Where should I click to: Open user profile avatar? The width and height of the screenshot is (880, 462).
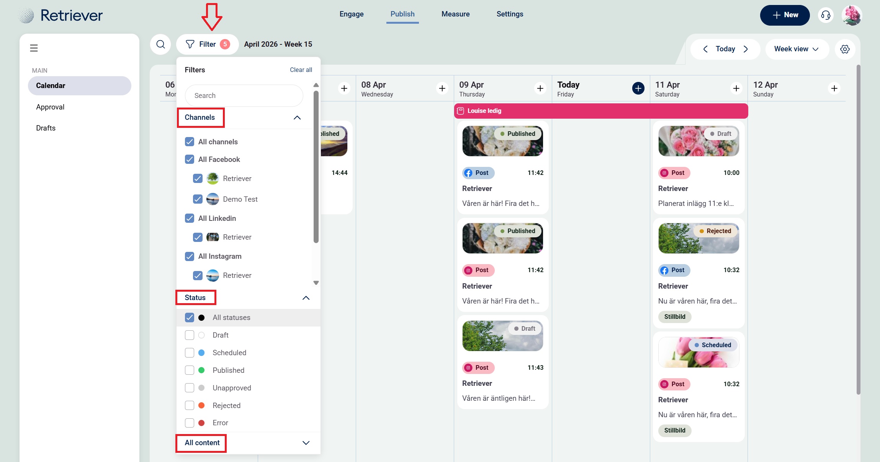click(x=852, y=15)
